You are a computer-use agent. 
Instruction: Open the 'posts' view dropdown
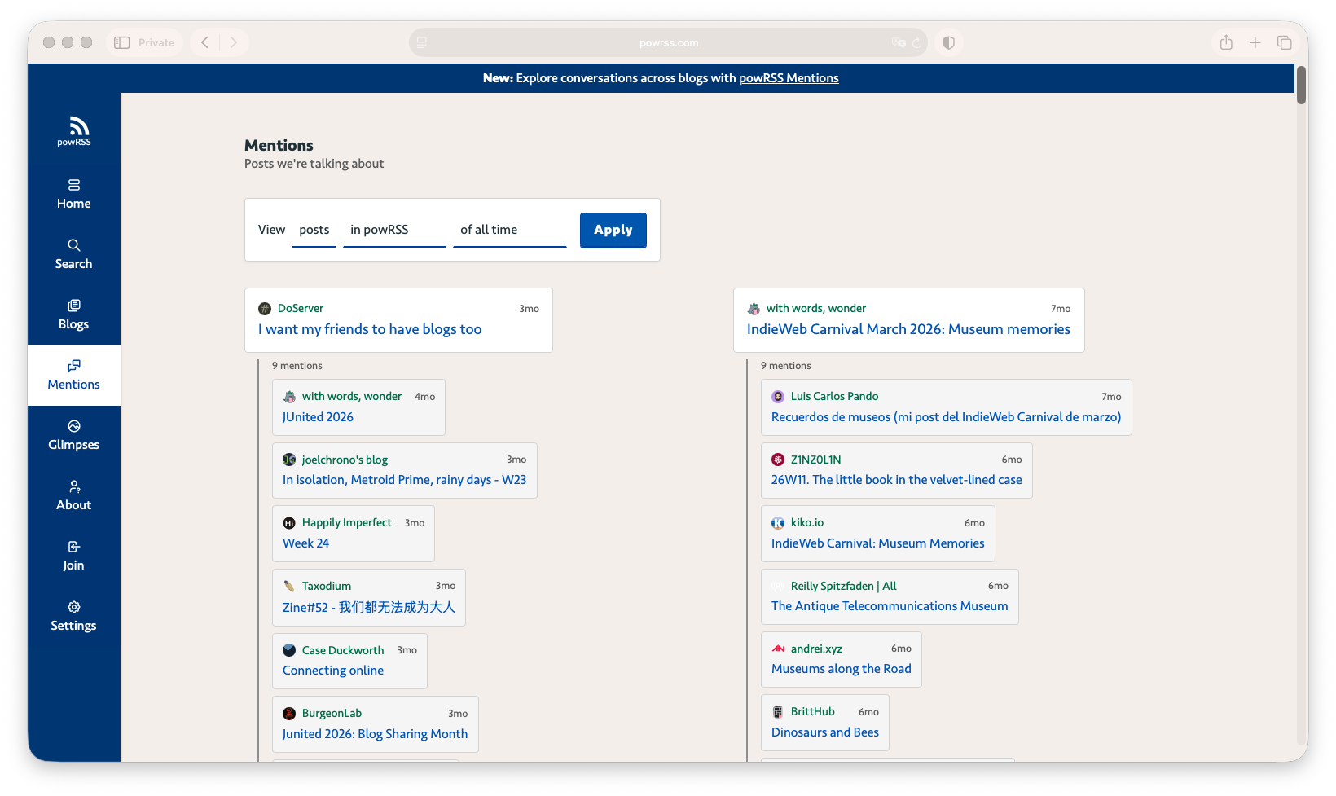(x=314, y=231)
